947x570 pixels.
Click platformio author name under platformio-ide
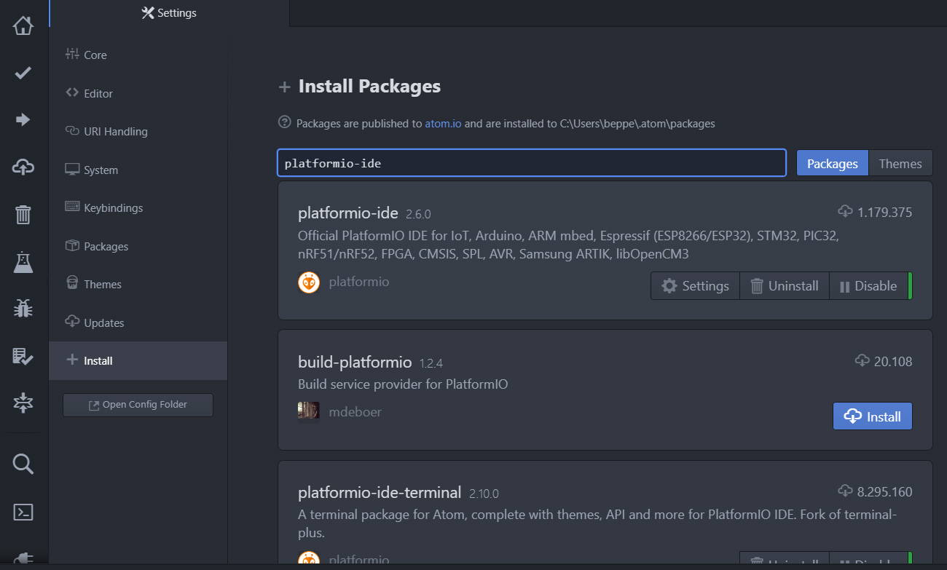359,282
